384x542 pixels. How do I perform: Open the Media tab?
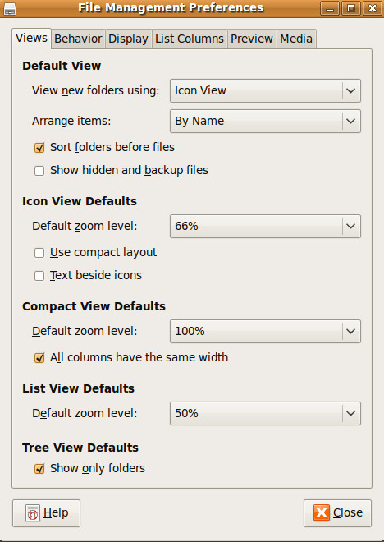pyautogui.click(x=296, y=39)
